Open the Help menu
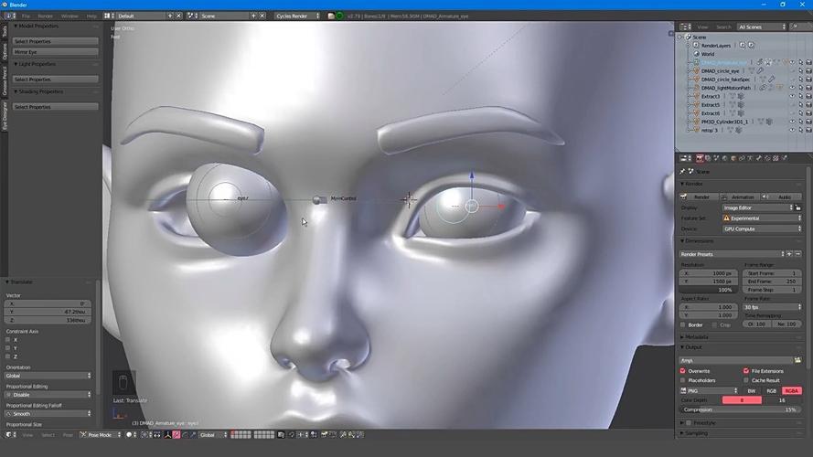813x457 pixels. click(91, 16)
